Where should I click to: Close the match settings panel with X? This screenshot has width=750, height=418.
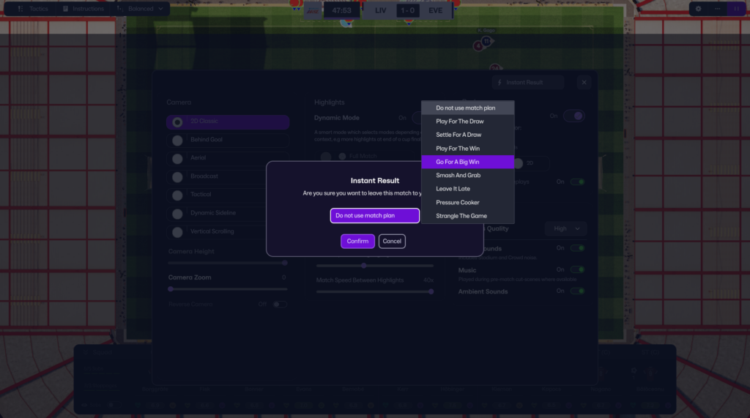click(584, 83)
